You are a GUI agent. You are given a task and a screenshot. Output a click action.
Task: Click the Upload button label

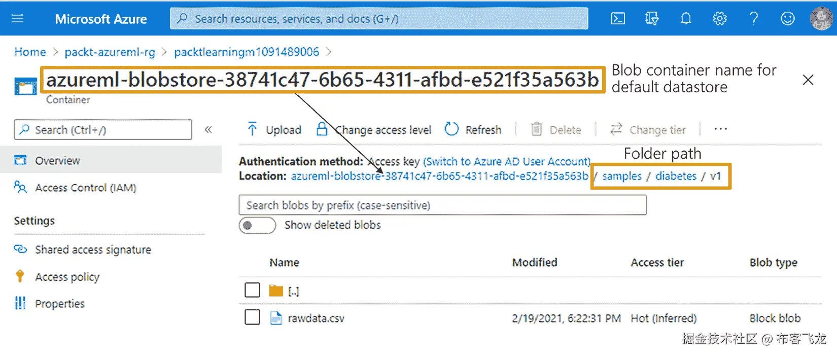(x=283, y=130)
